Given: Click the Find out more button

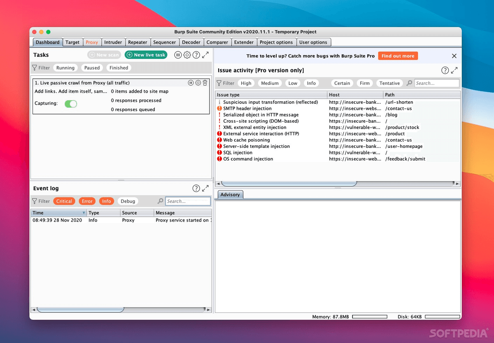Looking at the screenshot, I should coord(398,56).
